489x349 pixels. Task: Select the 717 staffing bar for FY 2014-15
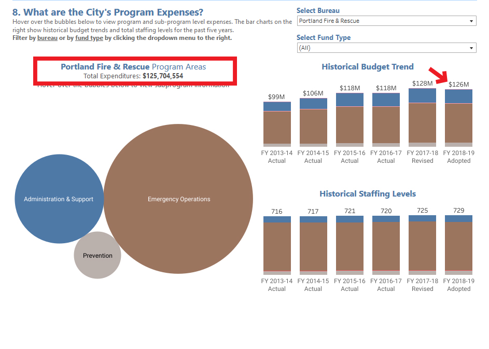click(x=313, y=245)
